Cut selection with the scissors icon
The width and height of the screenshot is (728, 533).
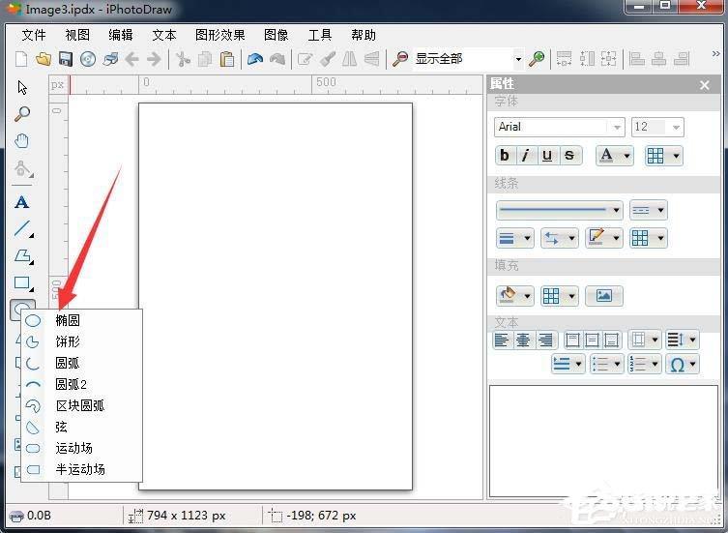tap(183, 59)
